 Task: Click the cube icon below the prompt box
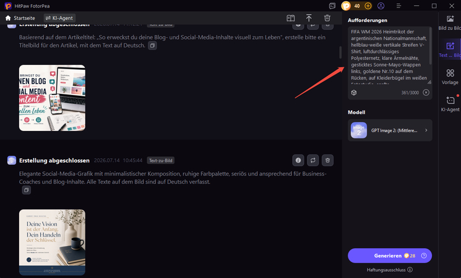pyautogui.click(x=354, y=93)
